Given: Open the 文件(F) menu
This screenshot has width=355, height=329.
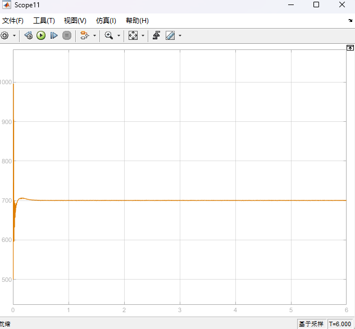Looking at the screenshot, I should (x=13, y=21).
